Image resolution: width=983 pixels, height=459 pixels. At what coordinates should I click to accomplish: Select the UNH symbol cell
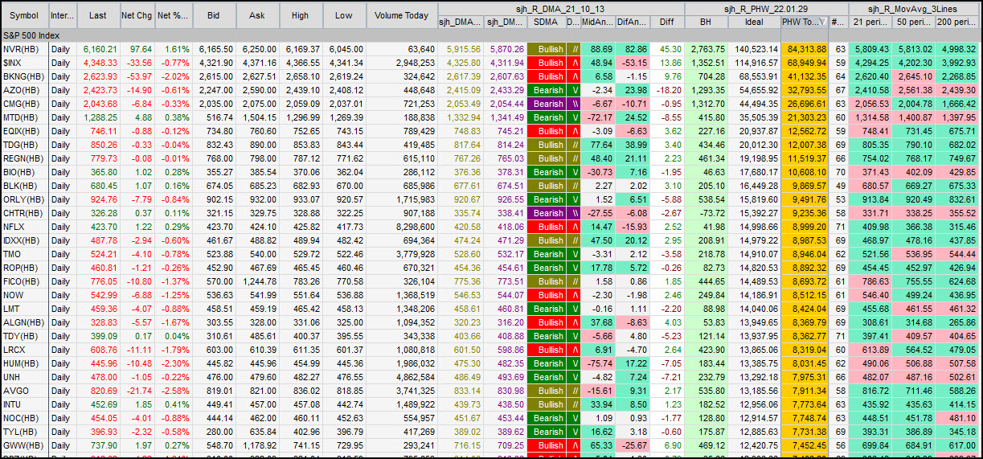tap(23, 377)
